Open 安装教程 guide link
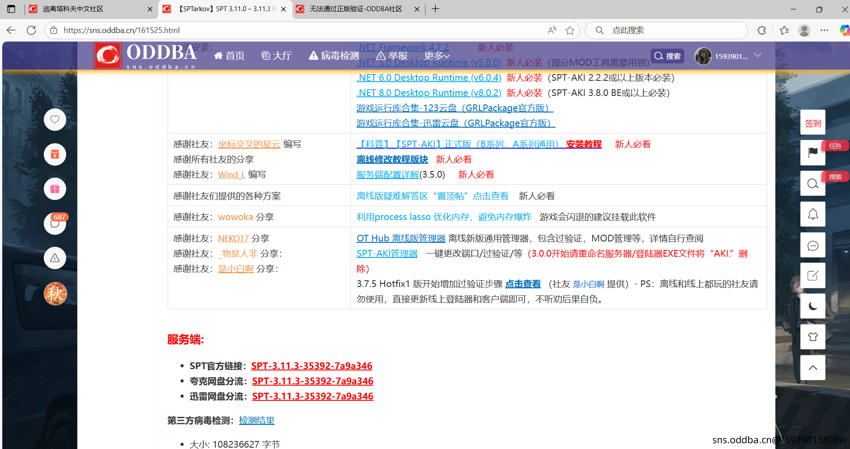This screenshot has width=850, height=449. pyautogui.click(x=584, y=144)
